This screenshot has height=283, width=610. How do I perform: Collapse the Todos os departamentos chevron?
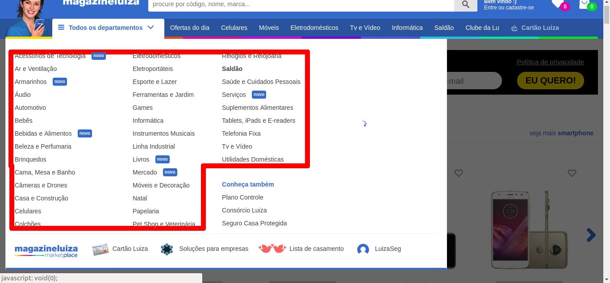[150, 27]
